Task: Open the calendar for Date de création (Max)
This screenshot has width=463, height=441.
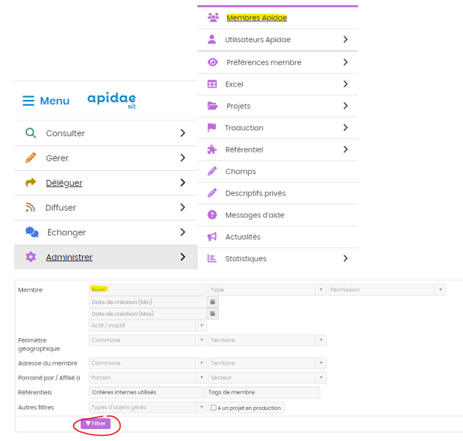Action: point(212,314)
